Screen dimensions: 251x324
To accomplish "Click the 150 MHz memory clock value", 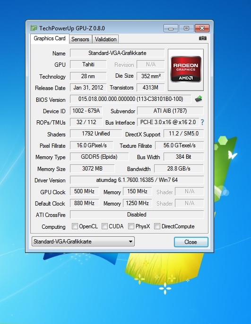I will 138,191.
